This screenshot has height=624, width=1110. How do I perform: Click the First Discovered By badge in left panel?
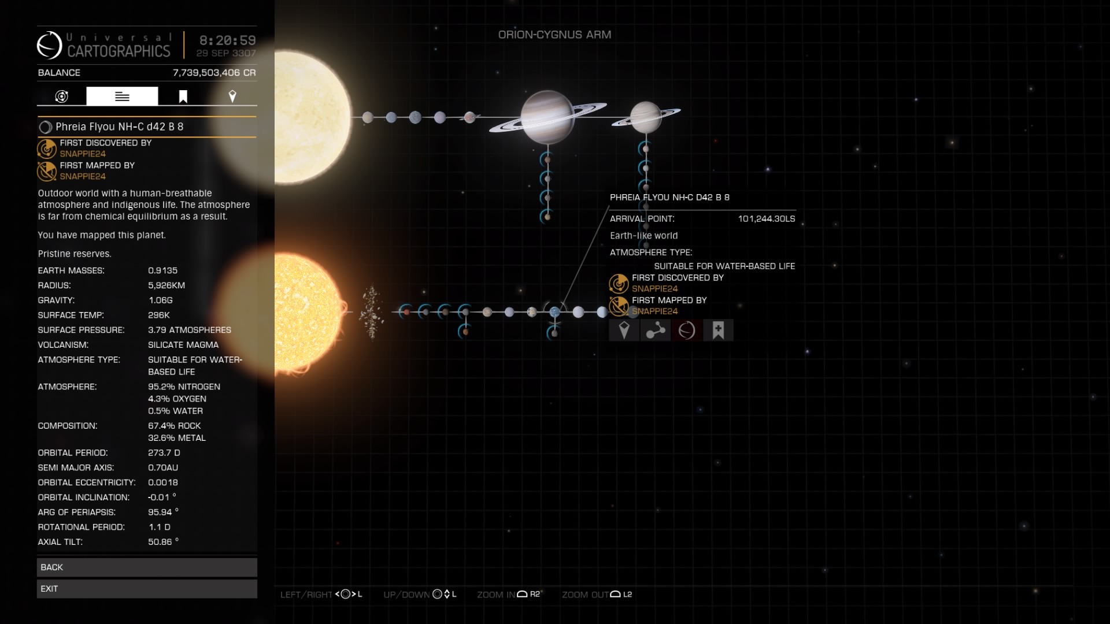coord(47,148)
